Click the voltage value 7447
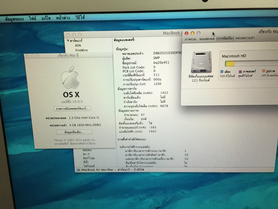Viewport: 278px width, 209px height. [x=153, y=132]
